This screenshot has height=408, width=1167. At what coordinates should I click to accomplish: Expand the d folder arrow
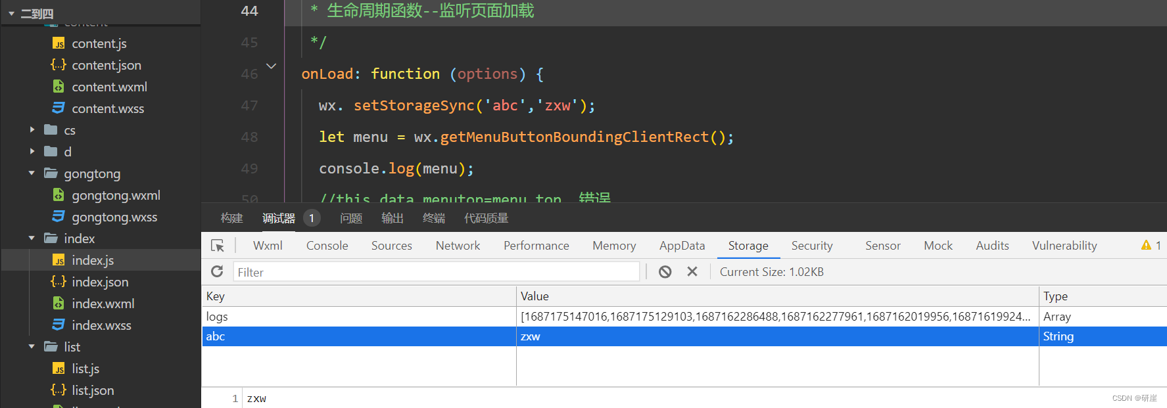pyautogui.click(x=32, y=152)
